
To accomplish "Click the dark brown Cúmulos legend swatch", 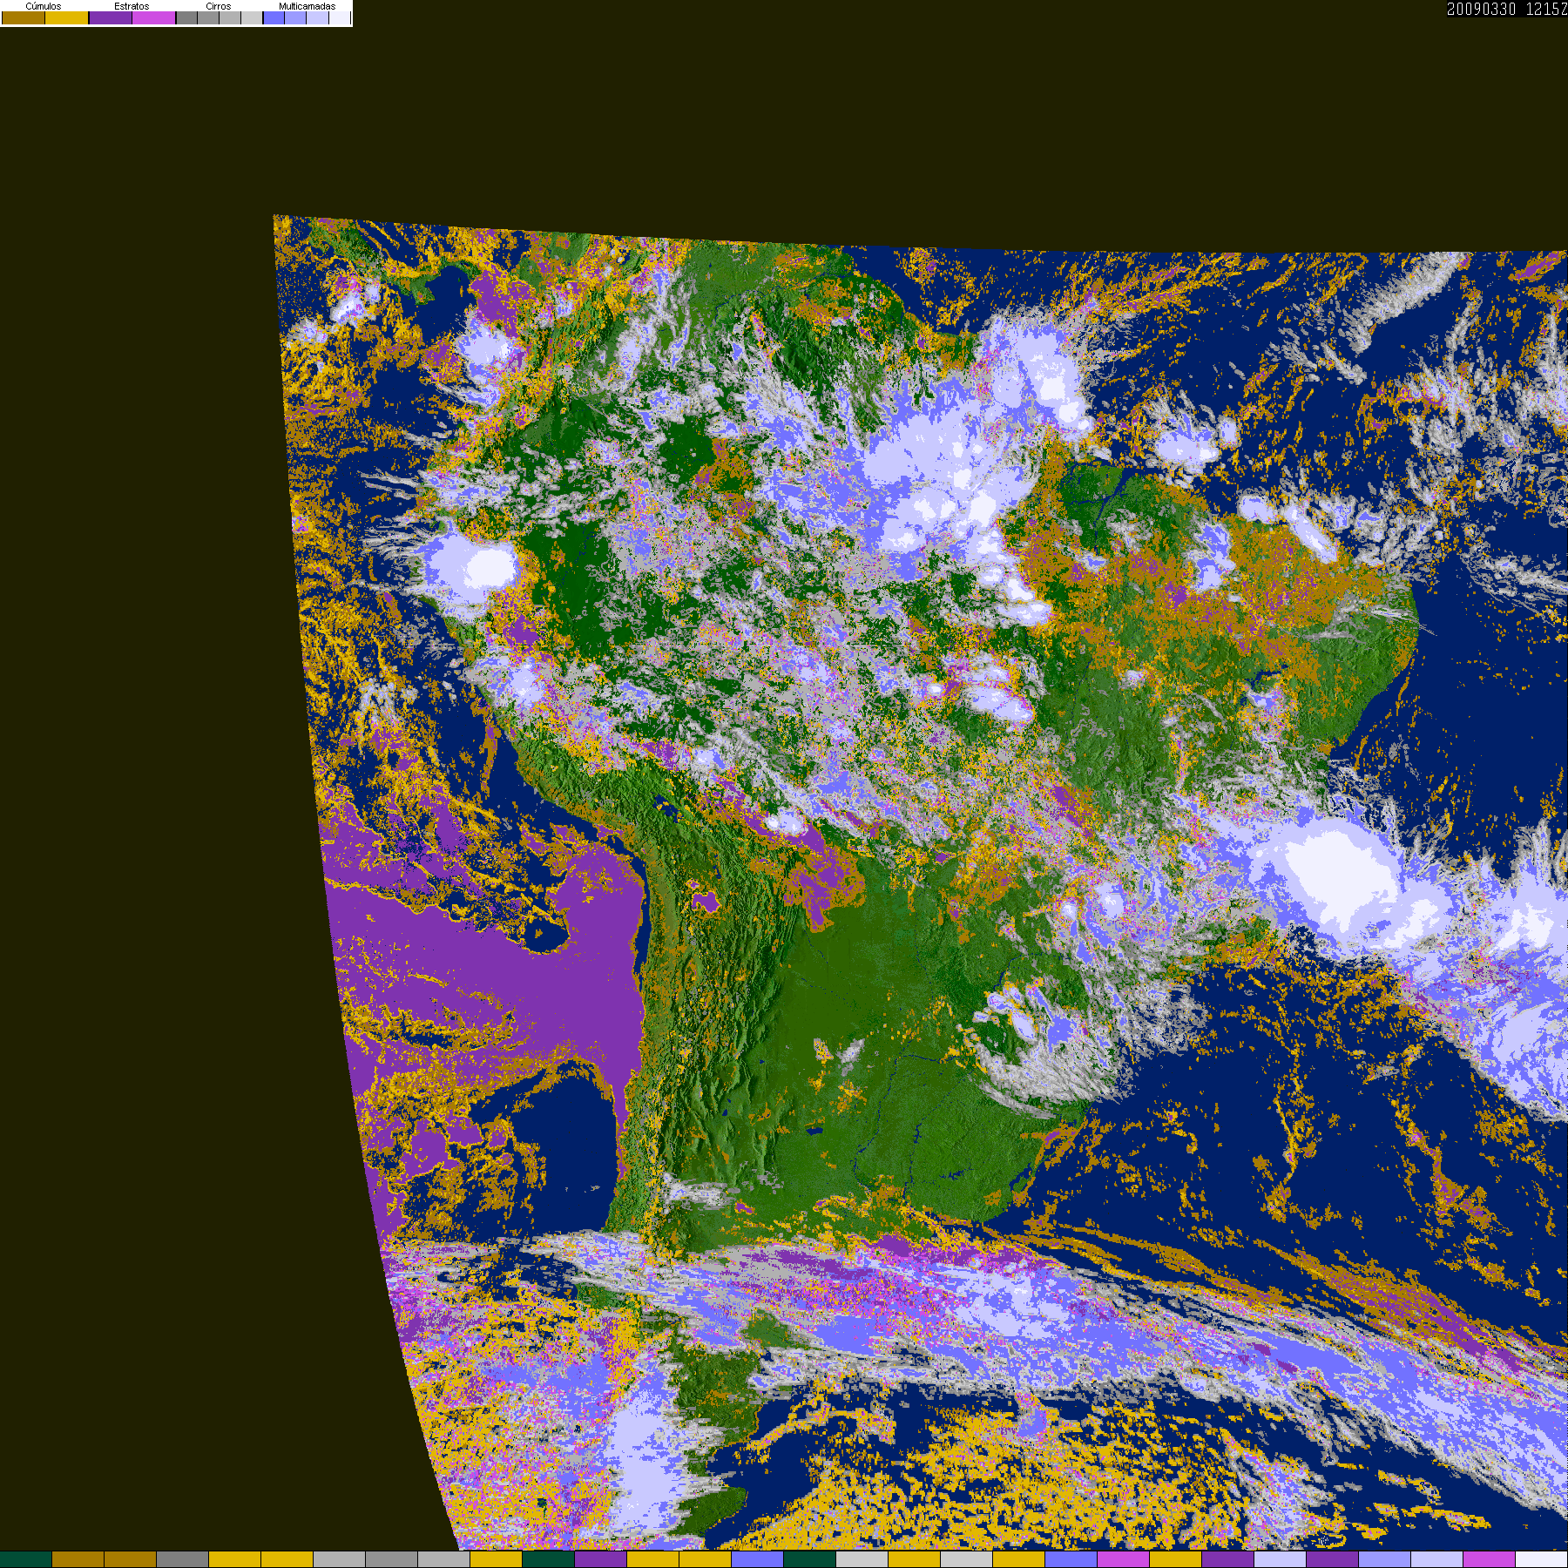I will click(24, 17).
